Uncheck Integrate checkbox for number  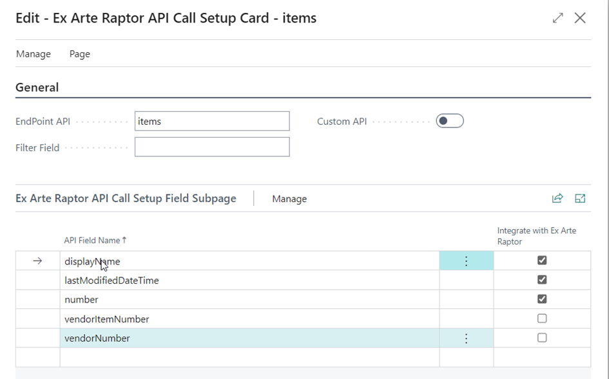coord(542,299)
